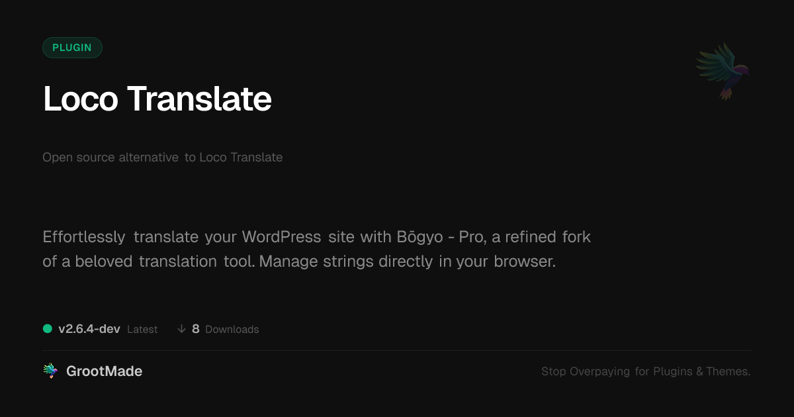Click the word WordPress in description

pyautogui.click(x=281, y=236)
